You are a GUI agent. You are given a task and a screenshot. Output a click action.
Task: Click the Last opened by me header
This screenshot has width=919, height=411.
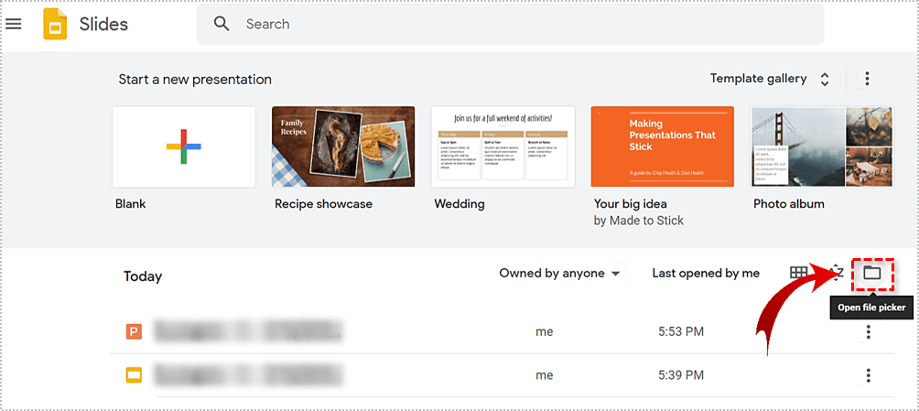[706, 273]
